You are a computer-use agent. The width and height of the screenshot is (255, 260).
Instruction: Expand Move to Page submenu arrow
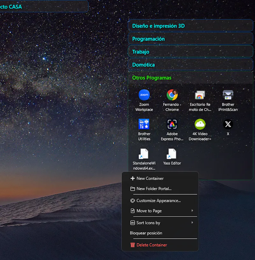[x=192, y=211]
